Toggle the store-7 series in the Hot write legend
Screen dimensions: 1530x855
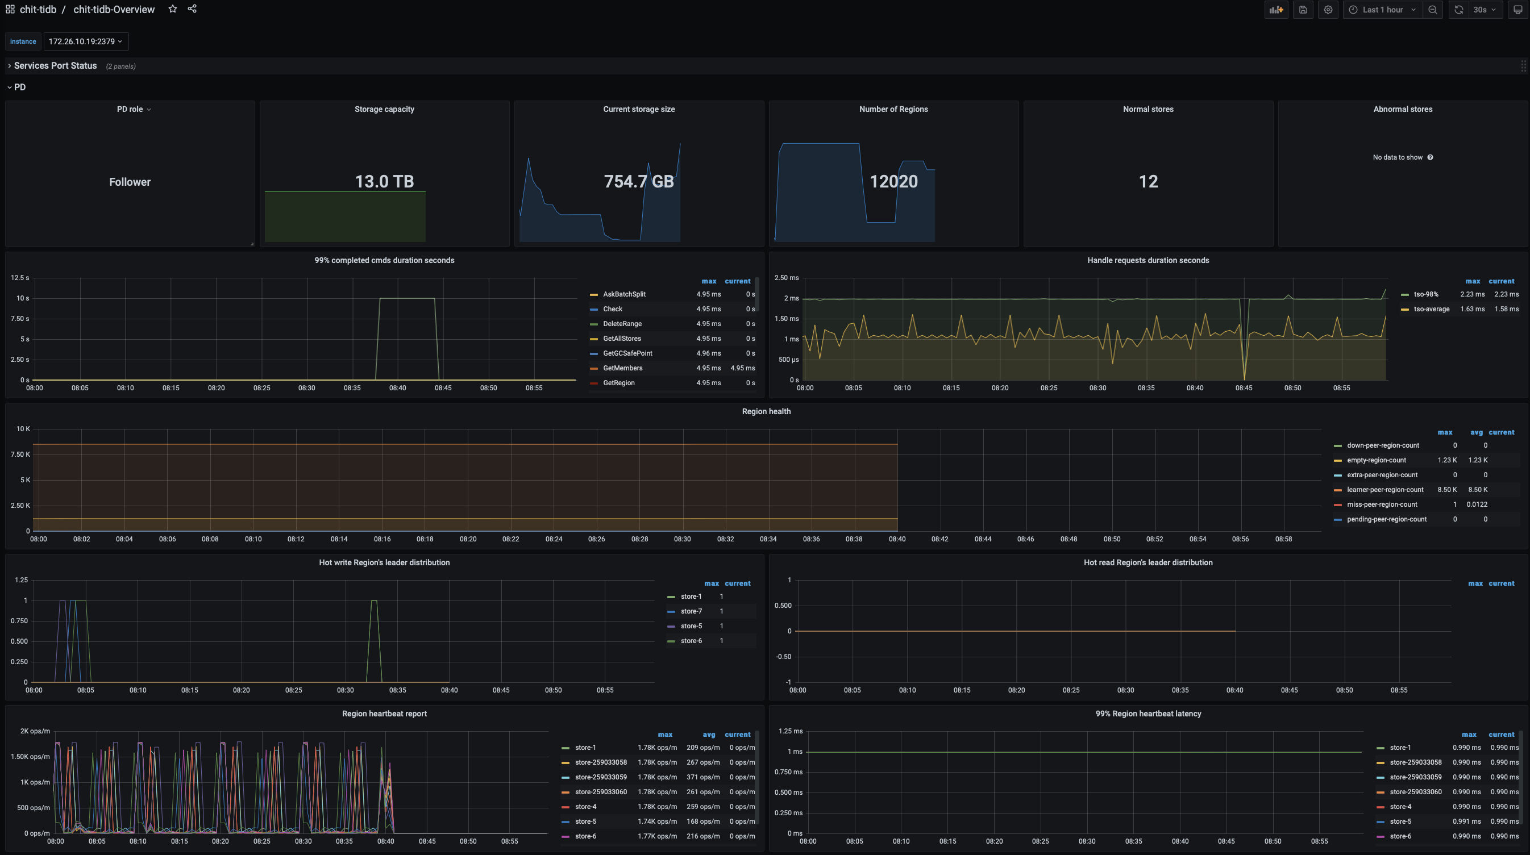point(691,611)
